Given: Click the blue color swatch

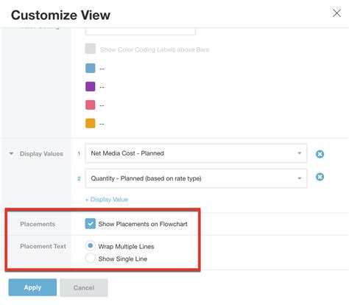Looking at the screenshot, I should [91, 68].
